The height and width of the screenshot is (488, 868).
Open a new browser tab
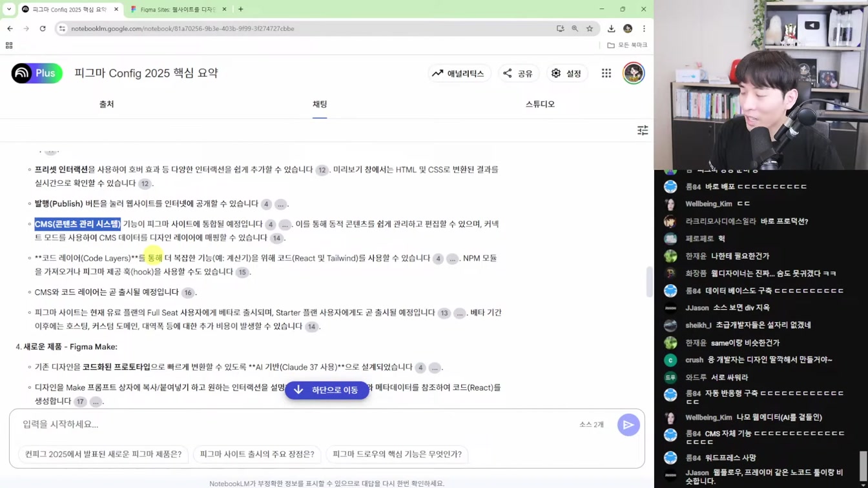241,9
